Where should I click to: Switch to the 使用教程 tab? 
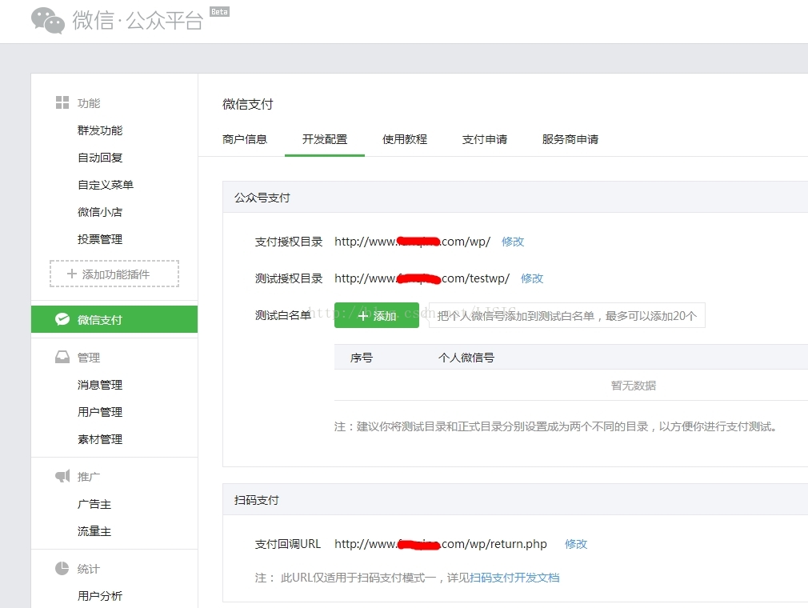(x=405, y=139)
